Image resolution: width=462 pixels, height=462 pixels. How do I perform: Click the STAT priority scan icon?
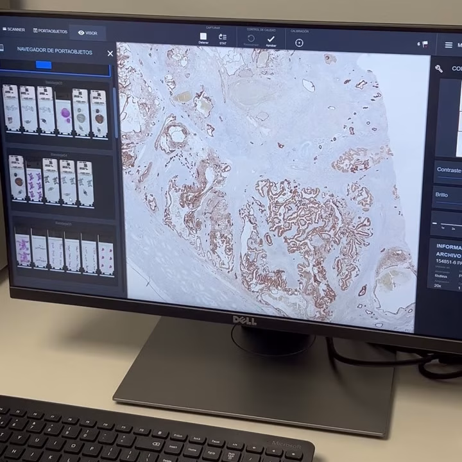(x=223, y=37)
